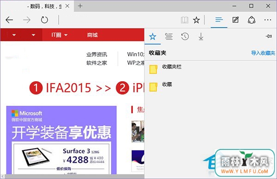Switch to Favorites star tab in Hub
This screenshot has height=179, width=277.
(152, 37)
